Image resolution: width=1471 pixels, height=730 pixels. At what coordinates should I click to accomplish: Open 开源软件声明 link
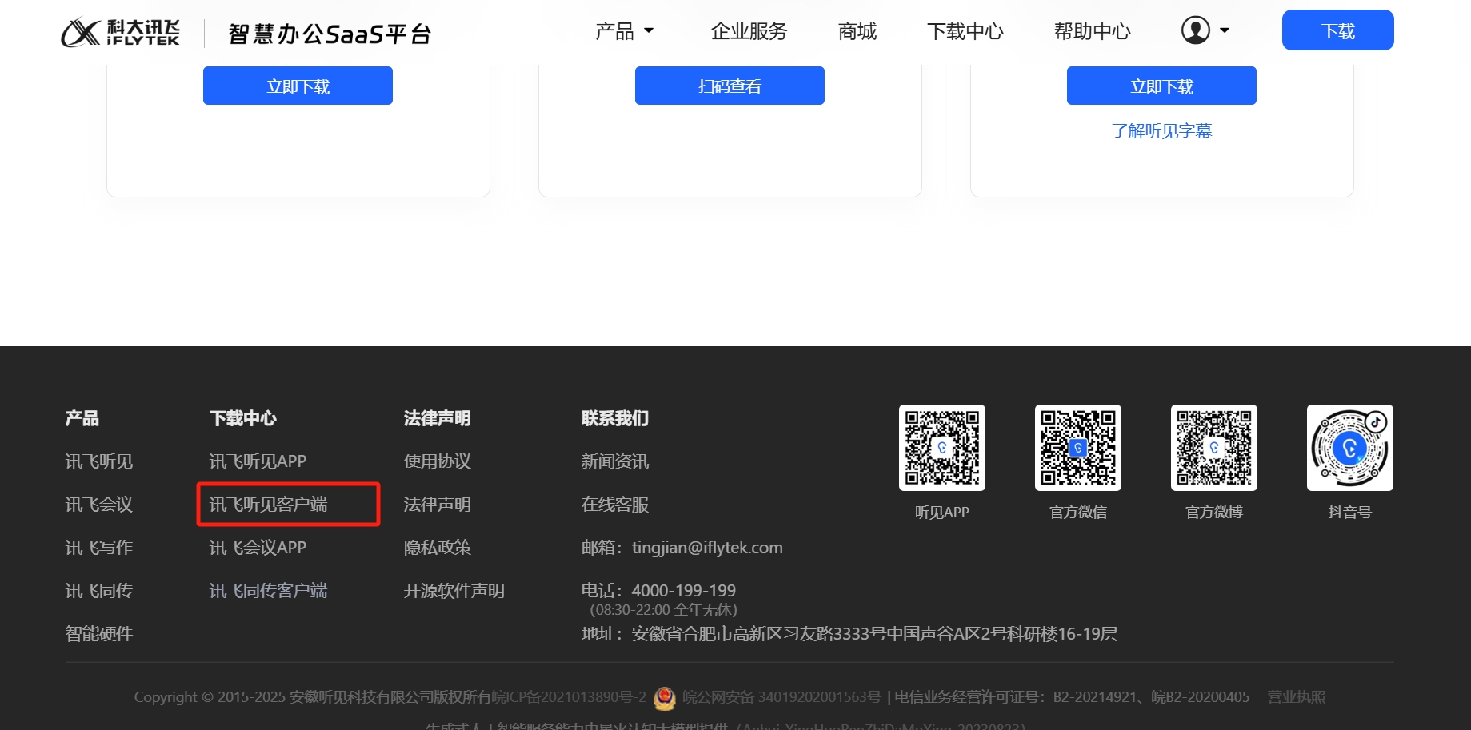[454, 591]
